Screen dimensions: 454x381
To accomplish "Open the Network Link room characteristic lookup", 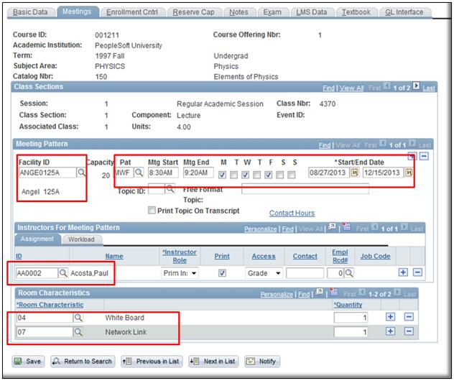I will click(x=78, y=331).
